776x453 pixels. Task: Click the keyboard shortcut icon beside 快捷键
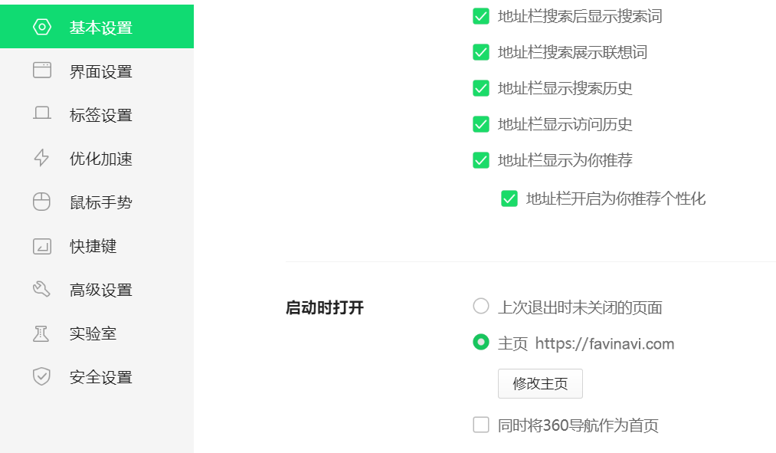(41, 246)
